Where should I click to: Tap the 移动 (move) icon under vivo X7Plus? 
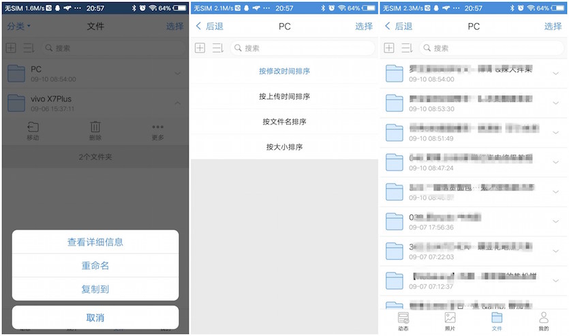coord(33,128)
